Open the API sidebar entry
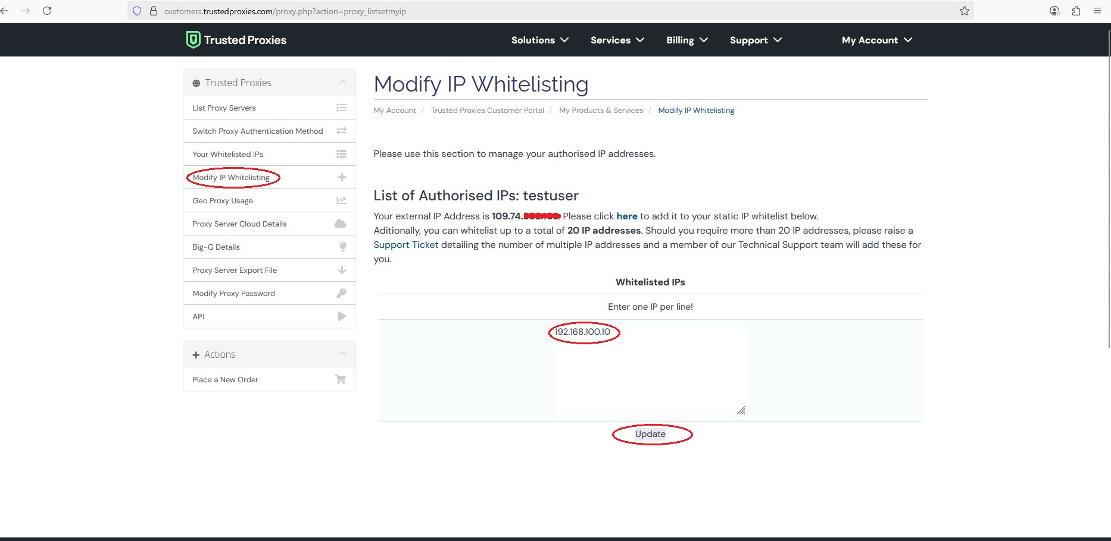 270,316
